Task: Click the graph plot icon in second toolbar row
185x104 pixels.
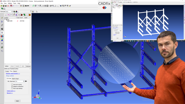Action: 4,9
